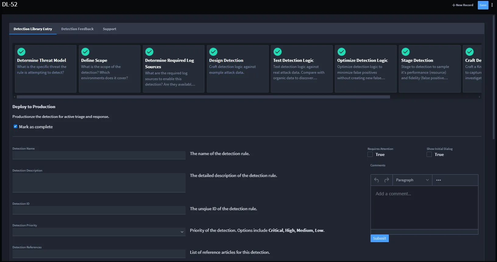The image size is (497, 262).
Task: Check the Requires Attention True box
Action: pos(370,154)
